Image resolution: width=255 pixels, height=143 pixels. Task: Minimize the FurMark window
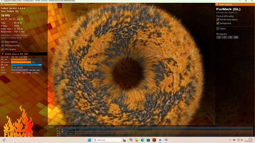pyautogui.click(x=240, y=1)
